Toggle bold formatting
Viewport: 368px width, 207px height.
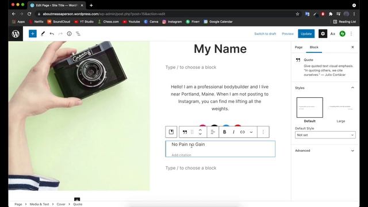224,132
